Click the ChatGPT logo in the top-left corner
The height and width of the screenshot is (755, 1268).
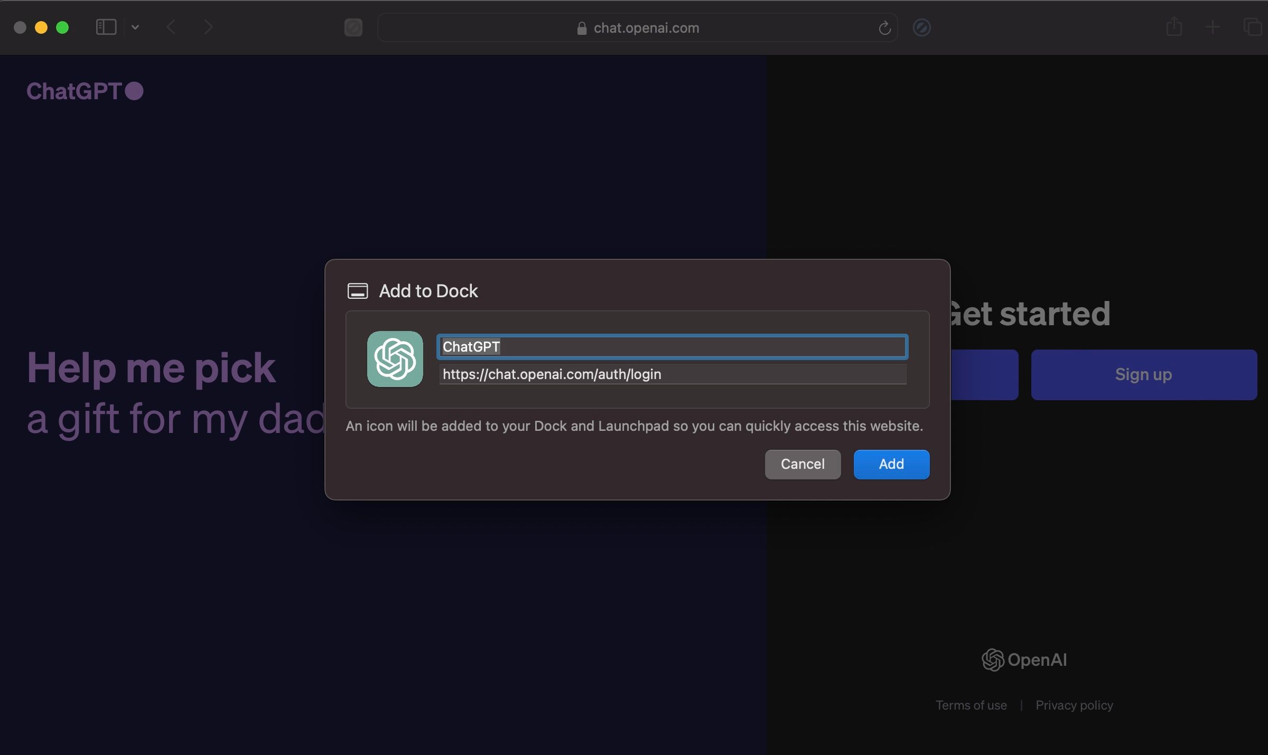click(x=85, y=90)
